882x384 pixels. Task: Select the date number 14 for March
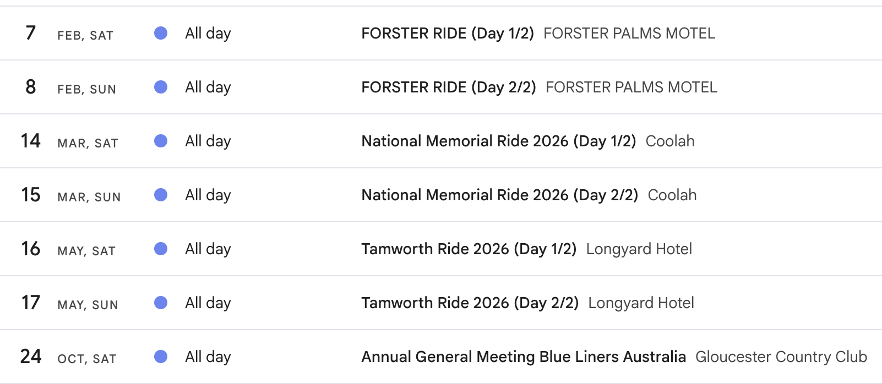[x=31, y=141]
